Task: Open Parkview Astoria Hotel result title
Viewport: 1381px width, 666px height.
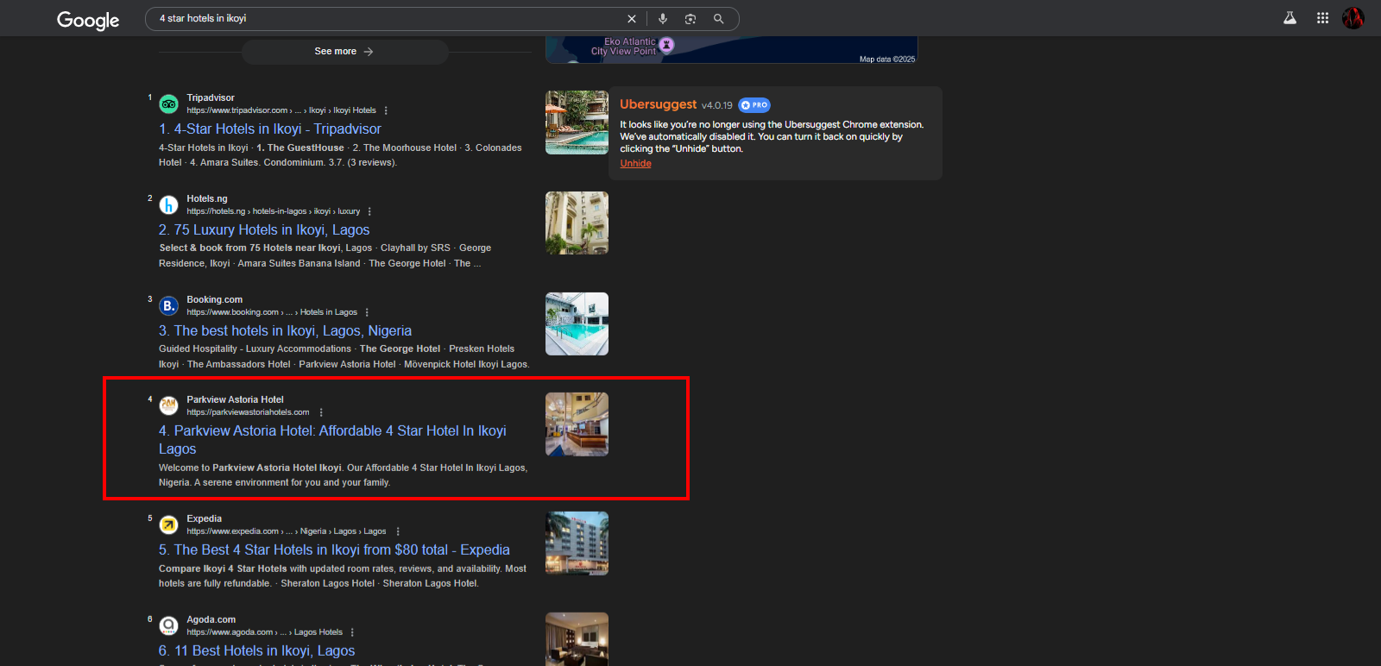Action: point(332,440)
